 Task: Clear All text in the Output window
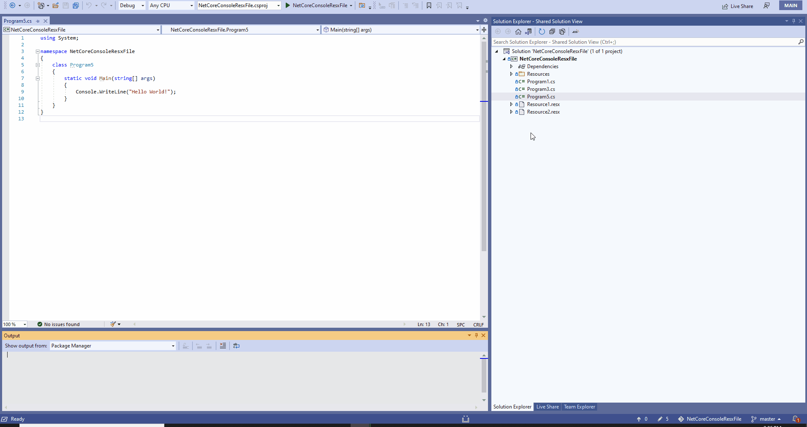pyautogui.click(x=223, y=345)
